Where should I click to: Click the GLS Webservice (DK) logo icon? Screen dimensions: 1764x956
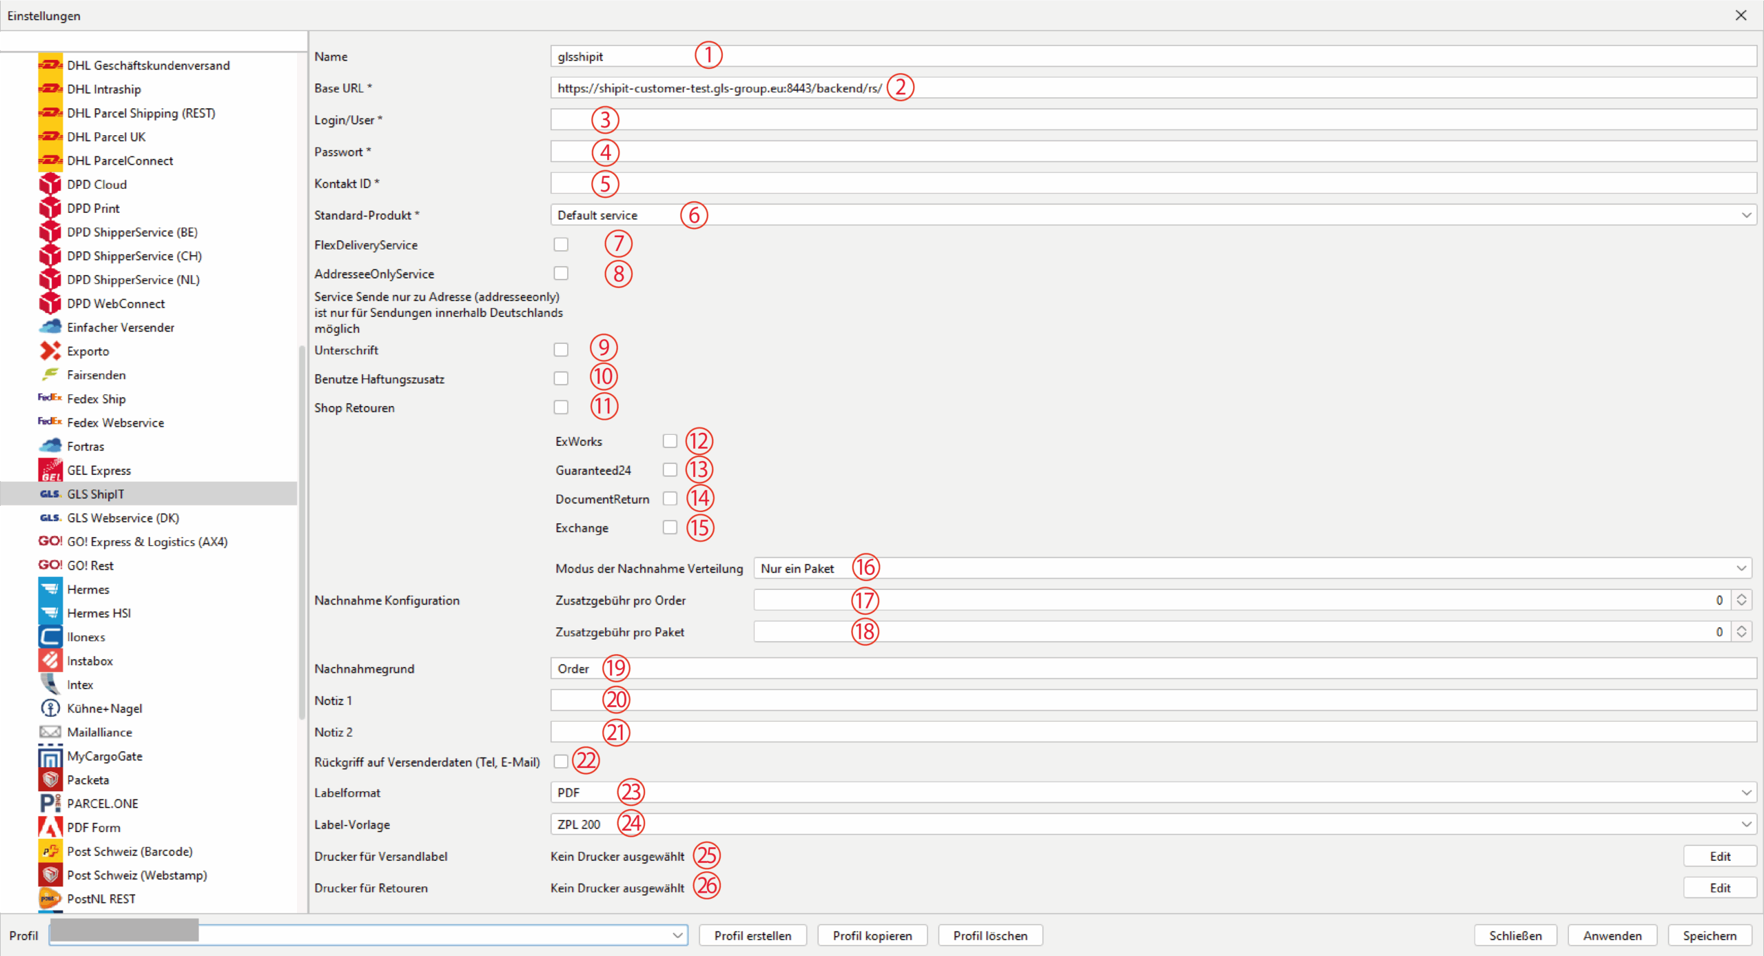50,518
